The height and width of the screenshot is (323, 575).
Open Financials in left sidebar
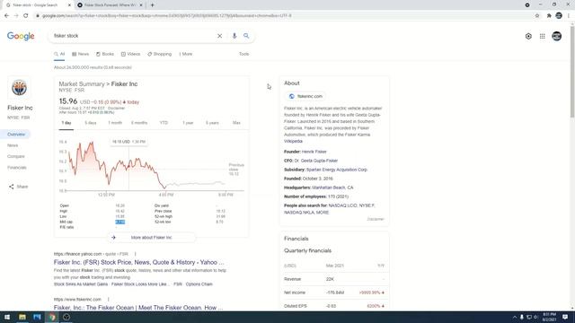pyautogui.click(x=17, y=168)
